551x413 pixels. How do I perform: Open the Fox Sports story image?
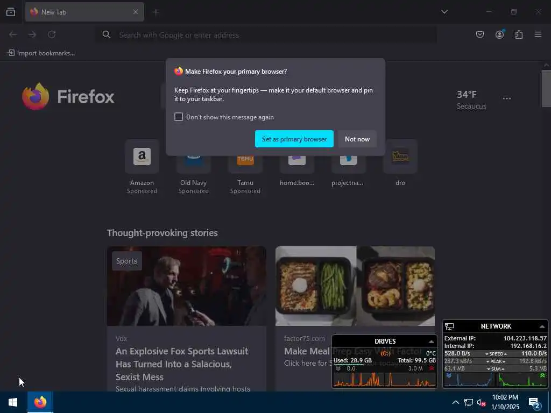coord(186,286)
